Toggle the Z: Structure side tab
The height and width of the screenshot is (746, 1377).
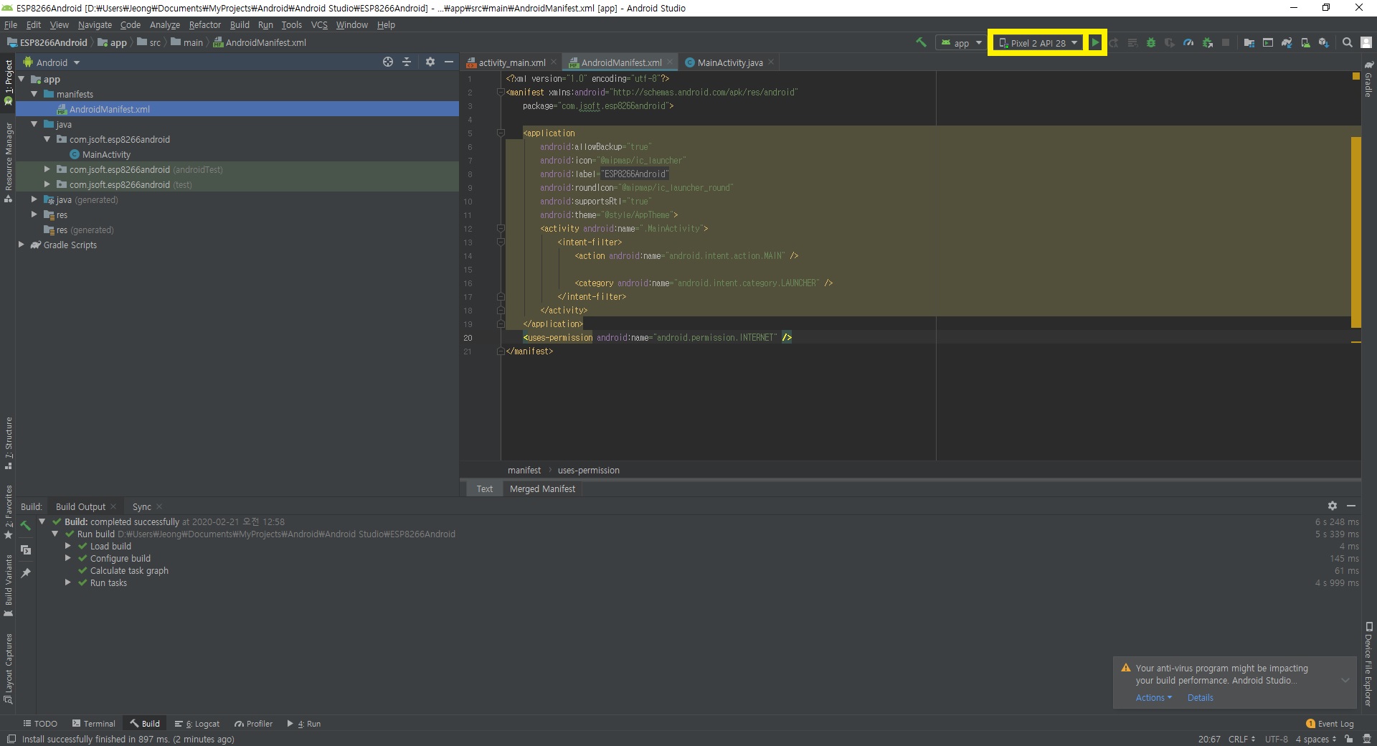click(x=8, y=443)
